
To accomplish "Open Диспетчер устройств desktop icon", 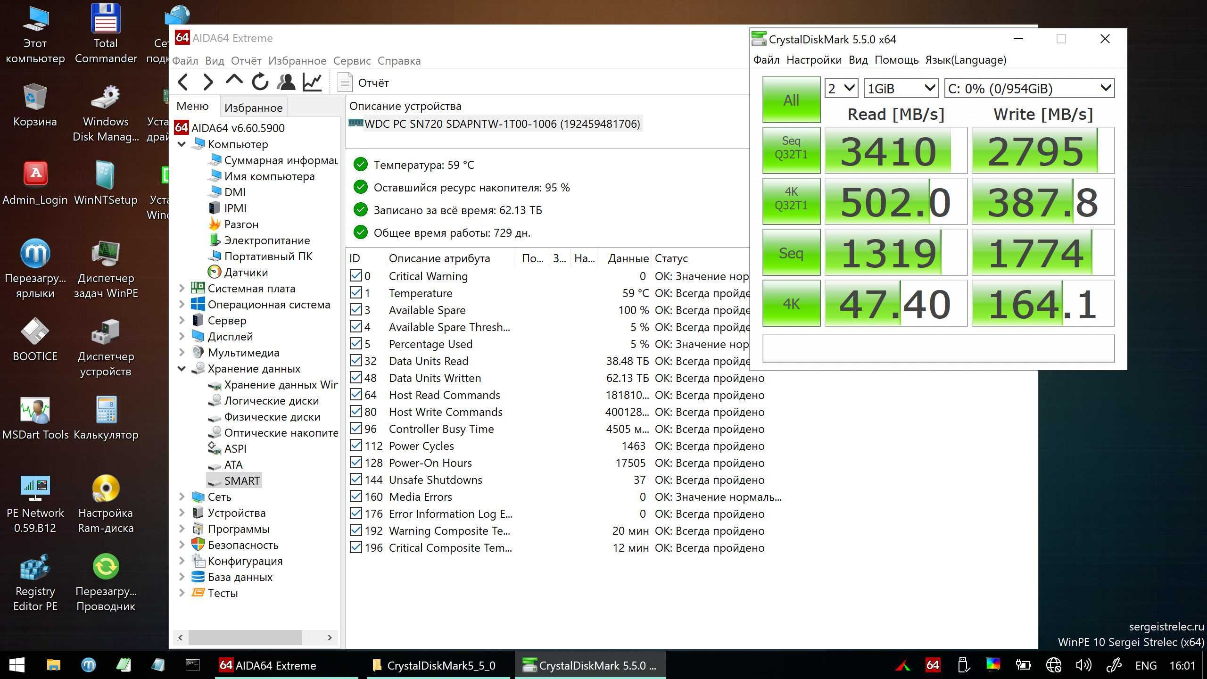I will coord(106,348).
